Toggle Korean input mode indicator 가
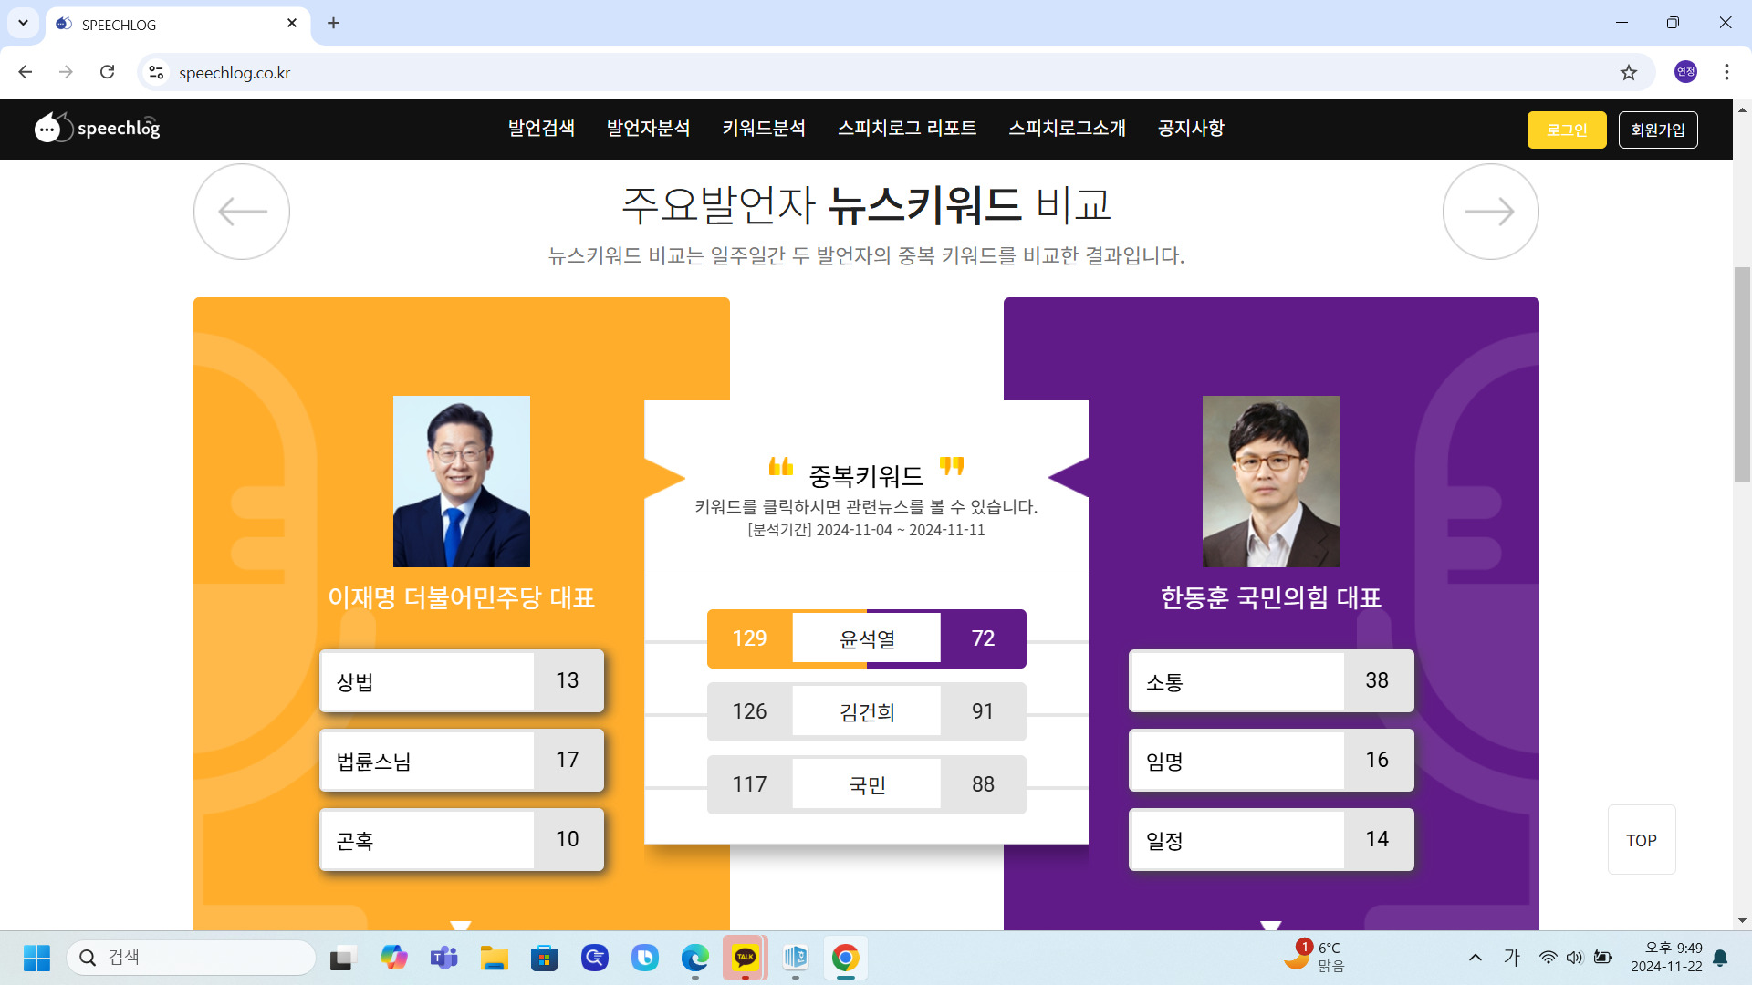This screenshot has width=1752, height=985. (1512, 958)
